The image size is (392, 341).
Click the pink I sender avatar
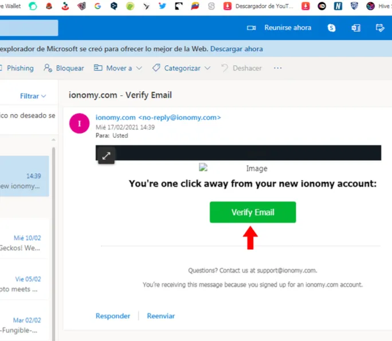79,123
